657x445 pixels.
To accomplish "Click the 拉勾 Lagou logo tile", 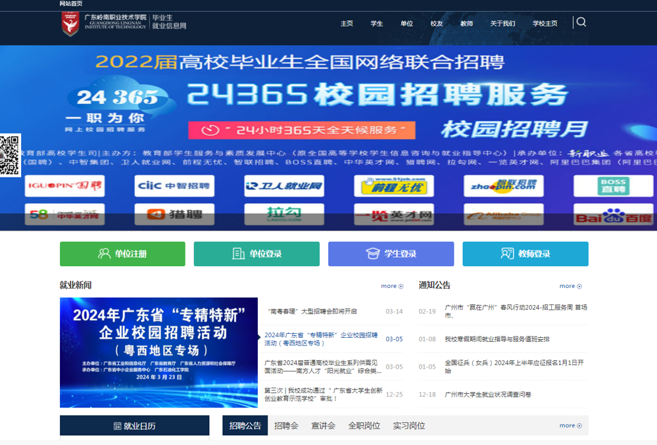I will (x=284, y=214).
